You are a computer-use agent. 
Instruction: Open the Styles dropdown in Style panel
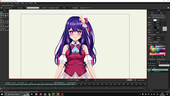[x=162, y=13]
